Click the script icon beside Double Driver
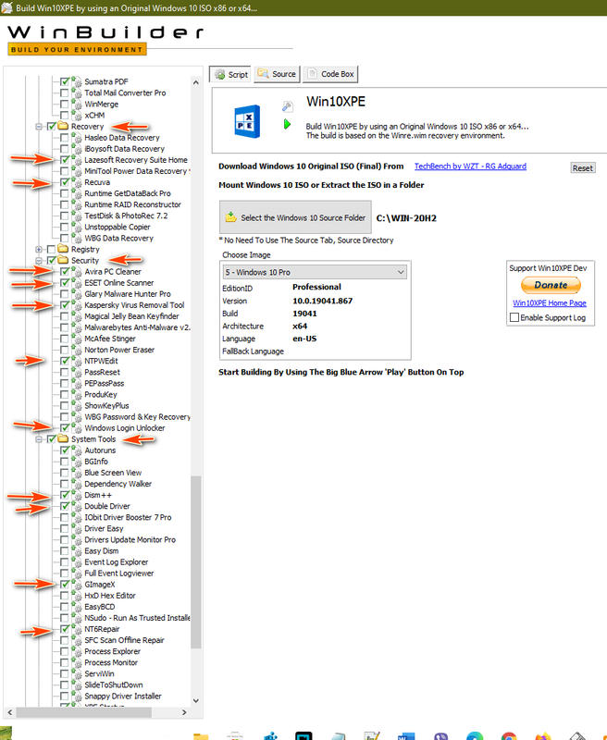Screen dimensions: 607x740 tap(77, 506)
